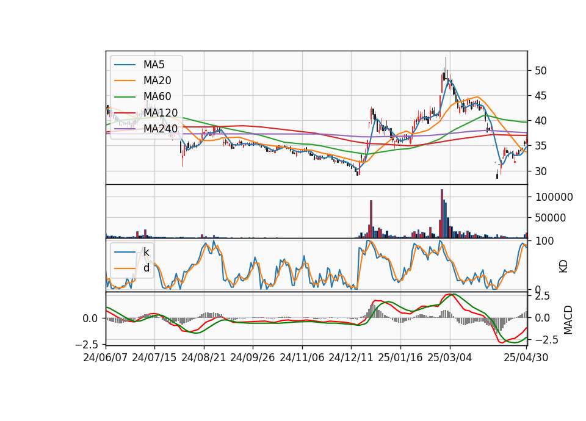Click the right MACD axis value 2.5
586x421 pixels.
pos(543,297)
